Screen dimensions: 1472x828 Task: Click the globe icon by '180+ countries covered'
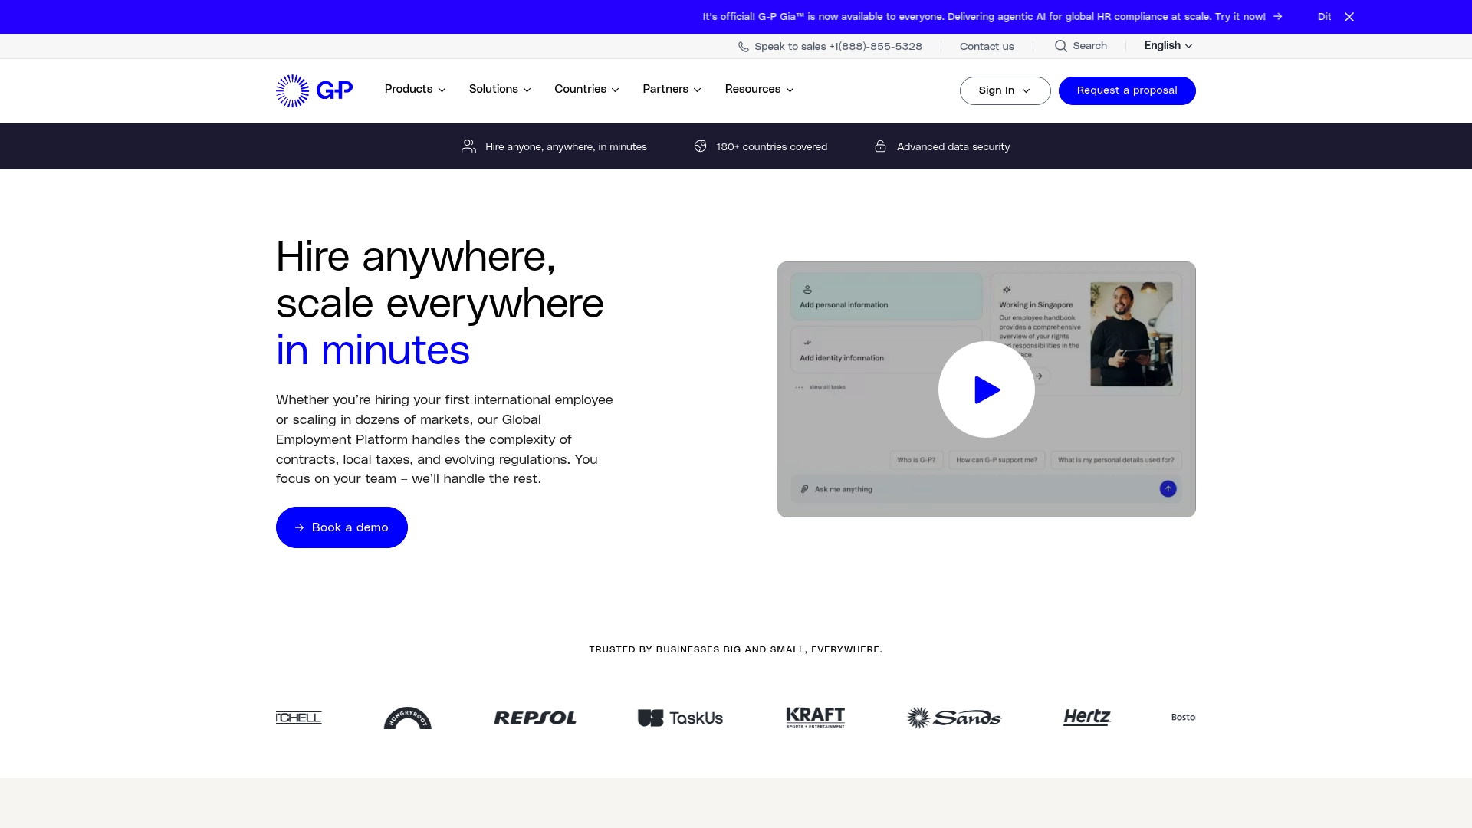701,146
